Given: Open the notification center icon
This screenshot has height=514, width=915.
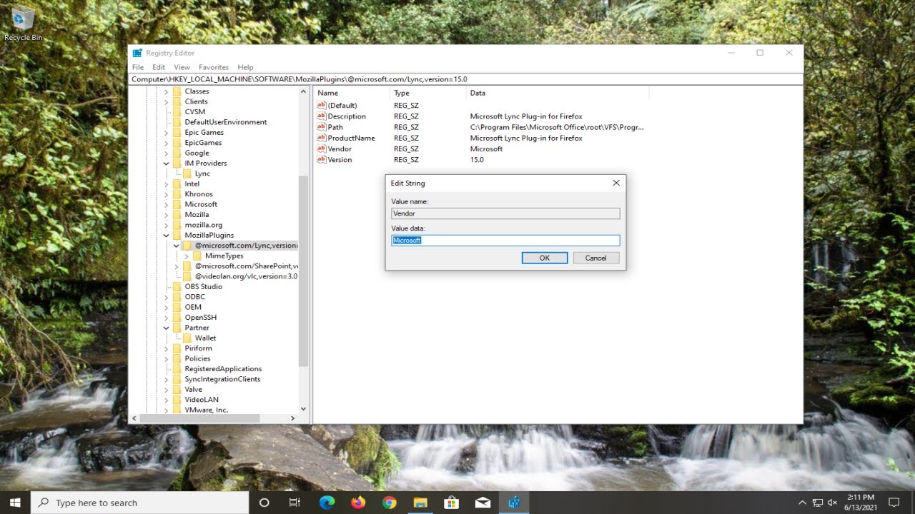Looking at the screenshot, I should click(893, 503).
